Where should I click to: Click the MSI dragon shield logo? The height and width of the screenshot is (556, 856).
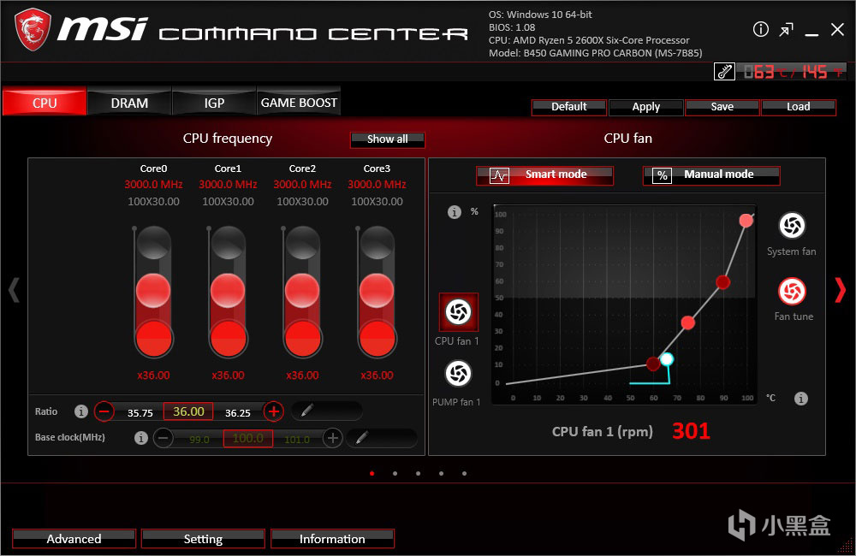pos(33,29)
